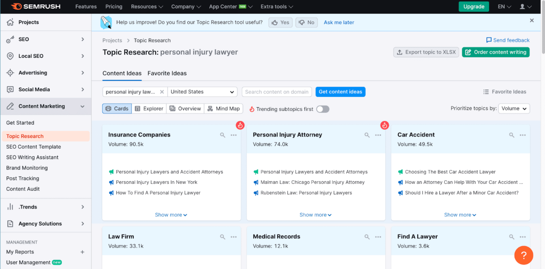Click the Upgrade button
The width and height of the screenshot is (545, 269).
[x=474, y=6]
